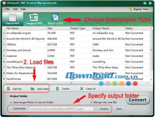
Task: Click the horizontal scroll right arrow
Action: click(148, 83)
